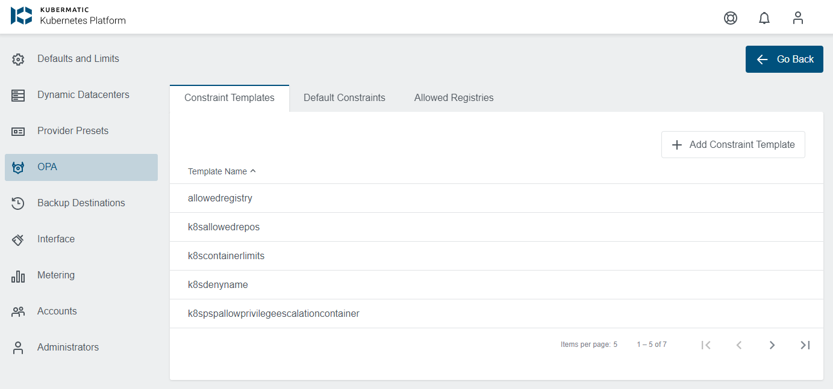Open the Allowed Registries tab

[454, 97]
